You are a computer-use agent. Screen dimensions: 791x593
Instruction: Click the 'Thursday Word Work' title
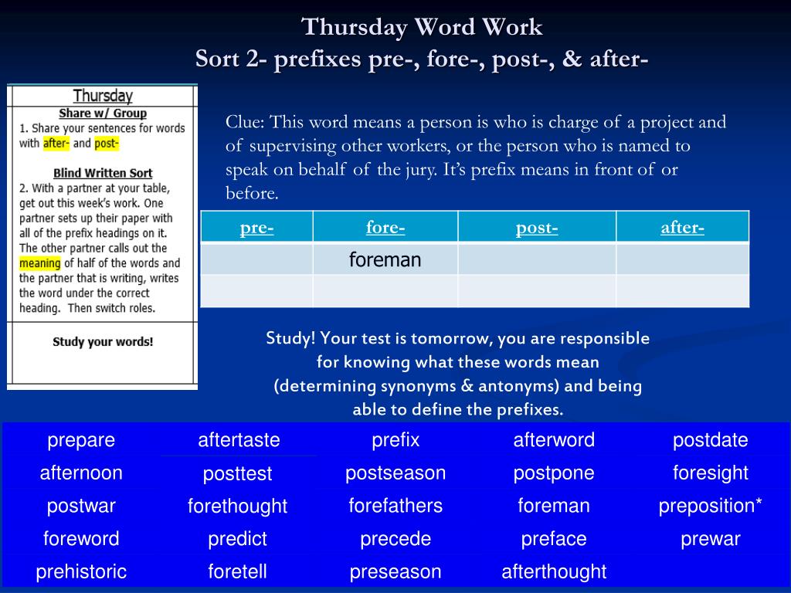tap(422, 27)
